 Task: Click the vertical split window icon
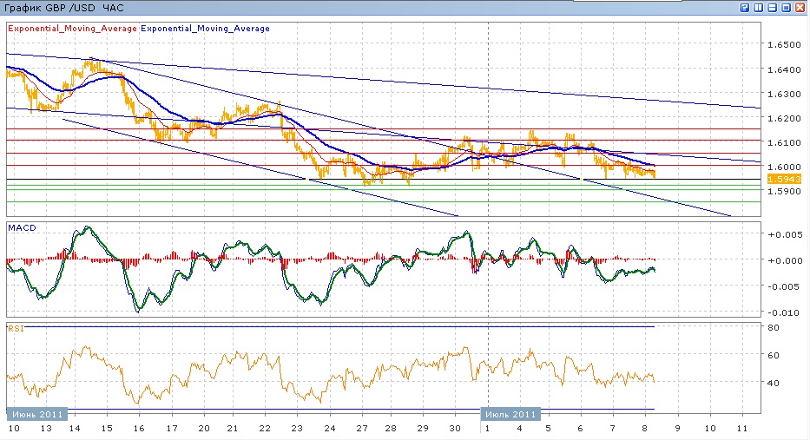tap(759, 7)
